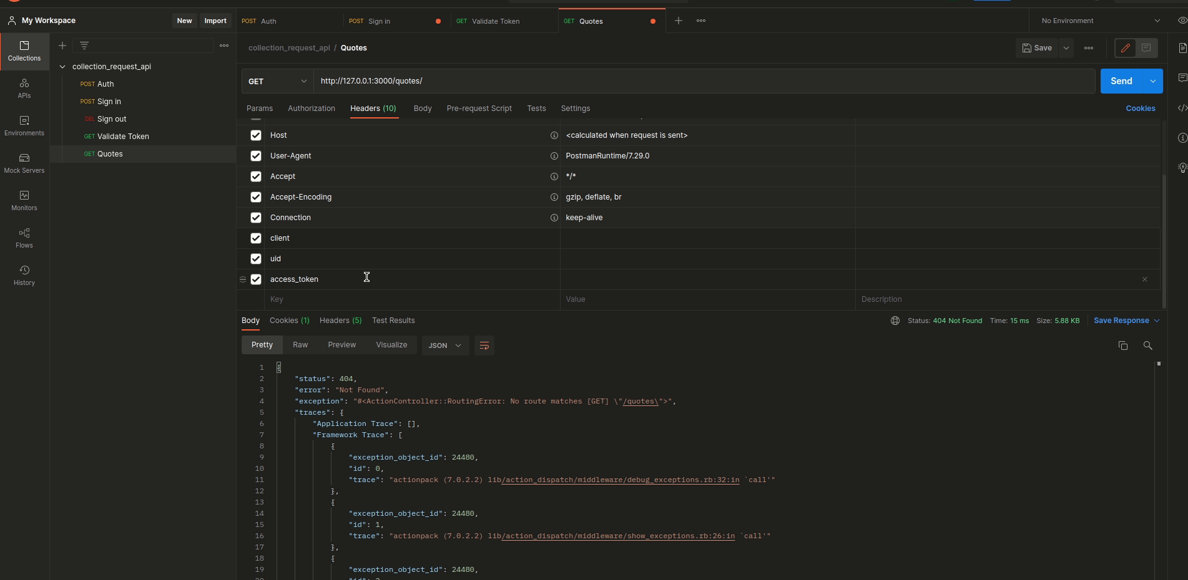Image resolution: width=1188 pixels, height=580 pixels.
Task: Open the Pre-request Script tab
Action: (479, 109)
